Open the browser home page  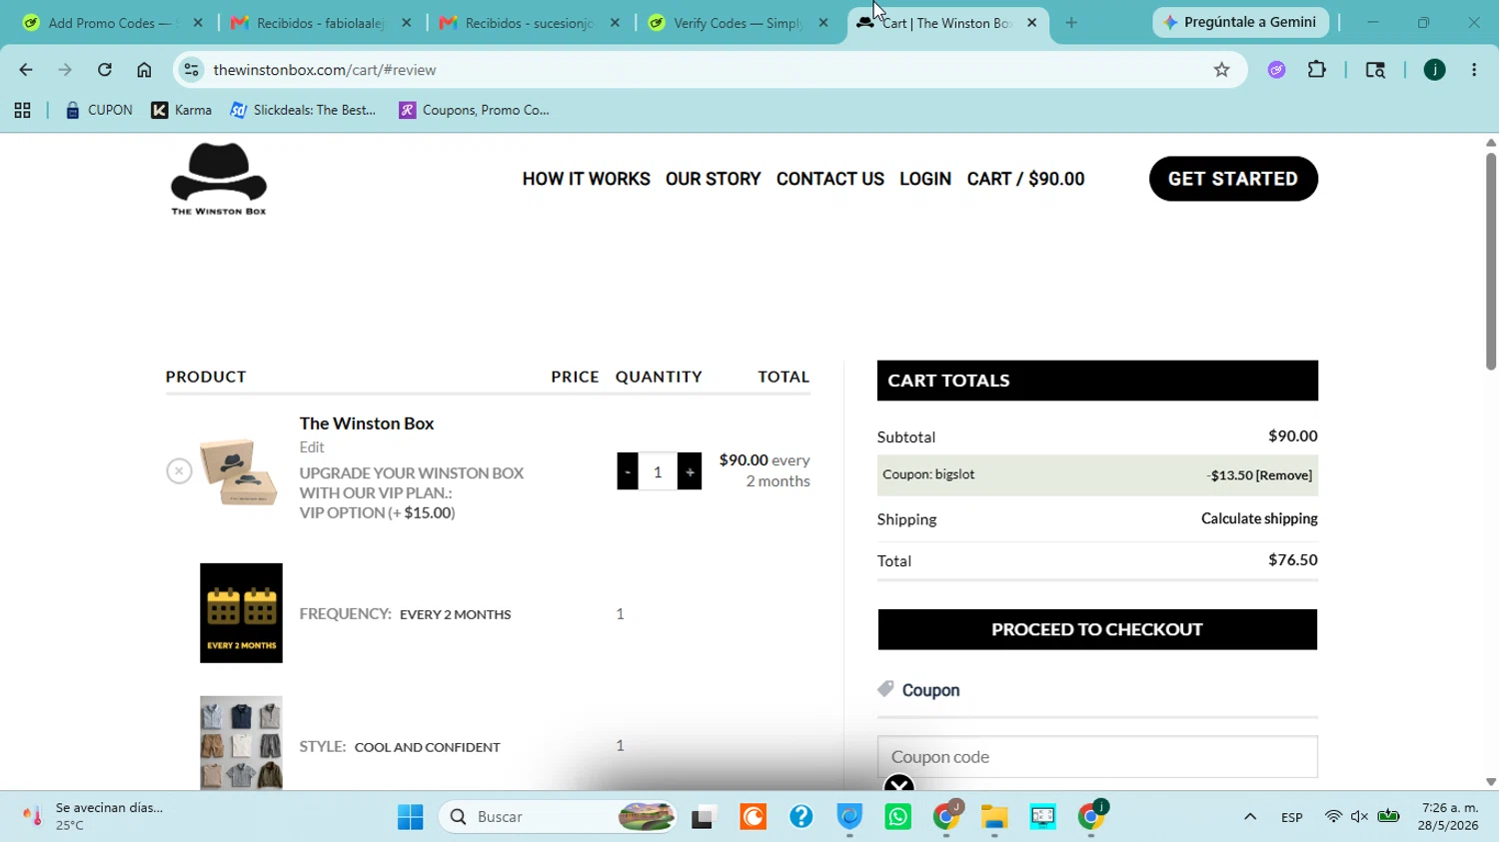pos(144,70)
